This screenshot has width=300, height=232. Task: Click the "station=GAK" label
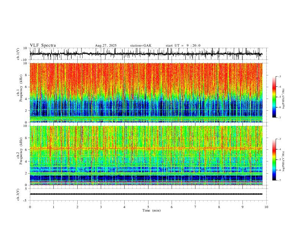pos(141,45)
